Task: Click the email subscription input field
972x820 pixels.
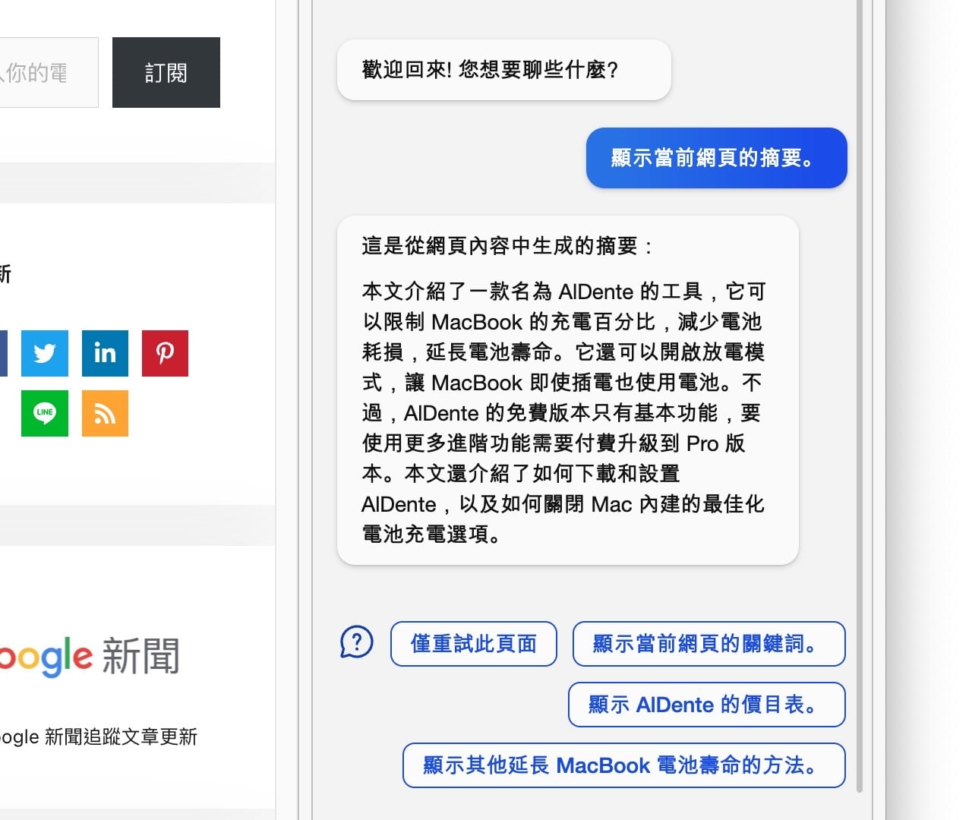Action: 49,72
